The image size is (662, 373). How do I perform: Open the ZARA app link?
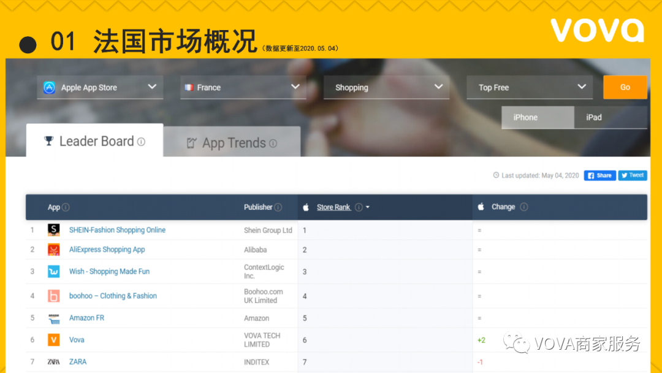tap(78, 361)
